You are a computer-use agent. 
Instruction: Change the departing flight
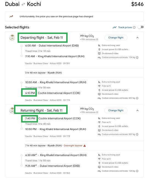116,38
